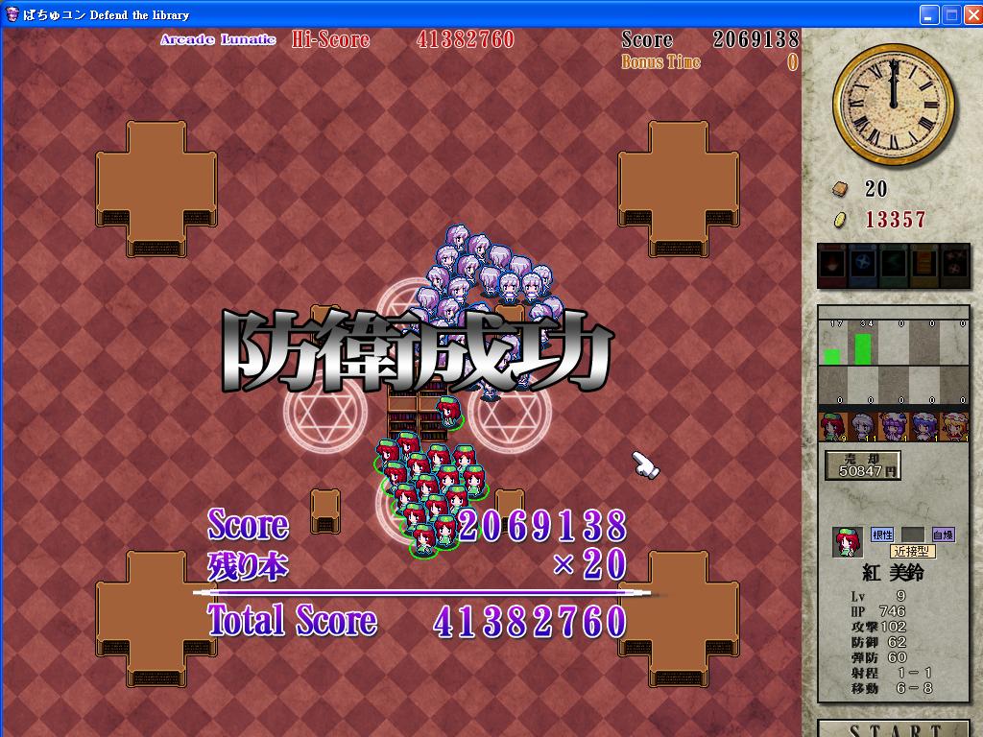Click the 残り本 remaining books label
983x737 pixels.
pos(248,566)
